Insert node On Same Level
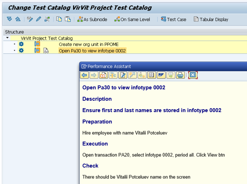Screen dimensions: 247x184 point(132,19)
